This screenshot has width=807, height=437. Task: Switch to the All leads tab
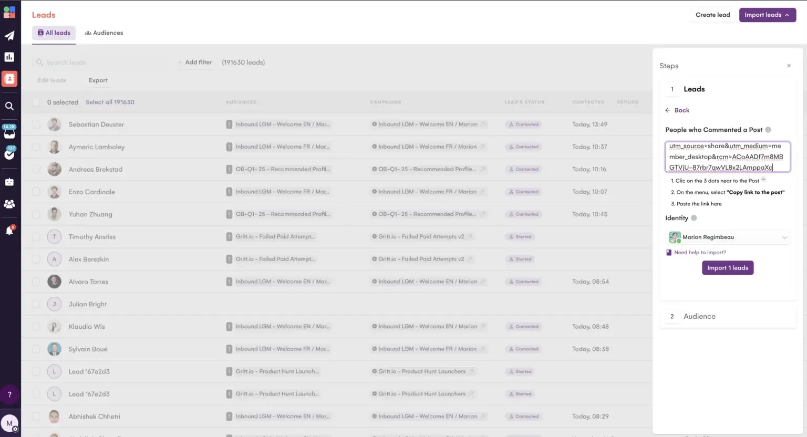pyautogui.click(x=54, y=33)
